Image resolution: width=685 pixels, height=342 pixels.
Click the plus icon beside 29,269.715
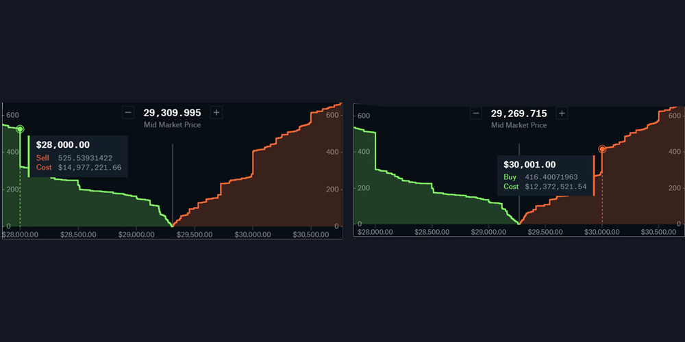[x=562, y=114]
